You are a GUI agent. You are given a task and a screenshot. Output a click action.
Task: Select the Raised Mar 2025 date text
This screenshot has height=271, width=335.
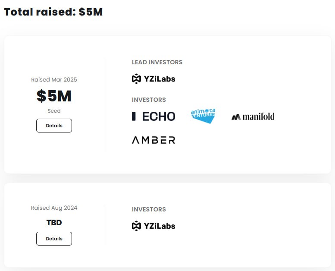pos(54,79)
